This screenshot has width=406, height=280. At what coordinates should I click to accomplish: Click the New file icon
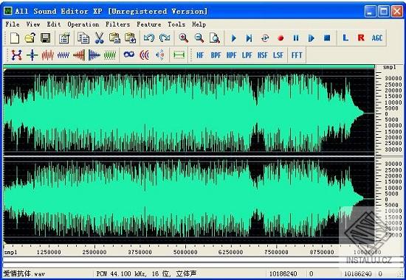tap(15, 38)
